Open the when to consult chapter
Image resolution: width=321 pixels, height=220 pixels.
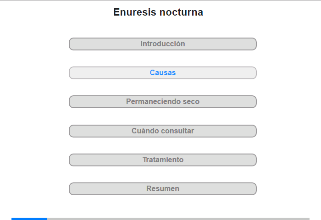[x=163, y=131]
